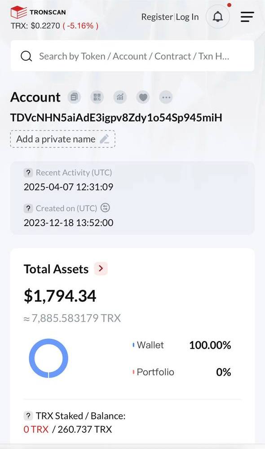The image size is (265, 449).
Task: Click the TRX Staked / Balance help icon
Action: point(28,416)
